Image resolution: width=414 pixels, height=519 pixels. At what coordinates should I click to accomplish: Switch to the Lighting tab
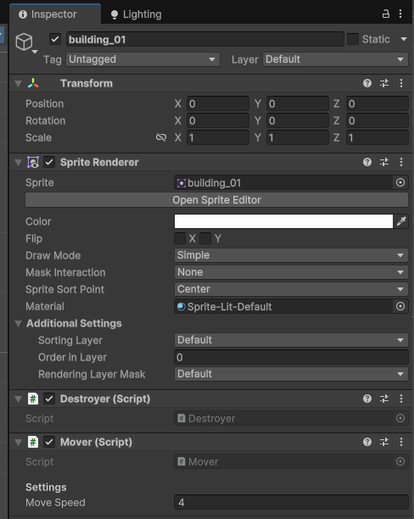click(x=136, y=14)
